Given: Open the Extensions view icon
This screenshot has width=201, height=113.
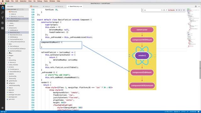Looking at the screenshot, I should pos(3,28).
